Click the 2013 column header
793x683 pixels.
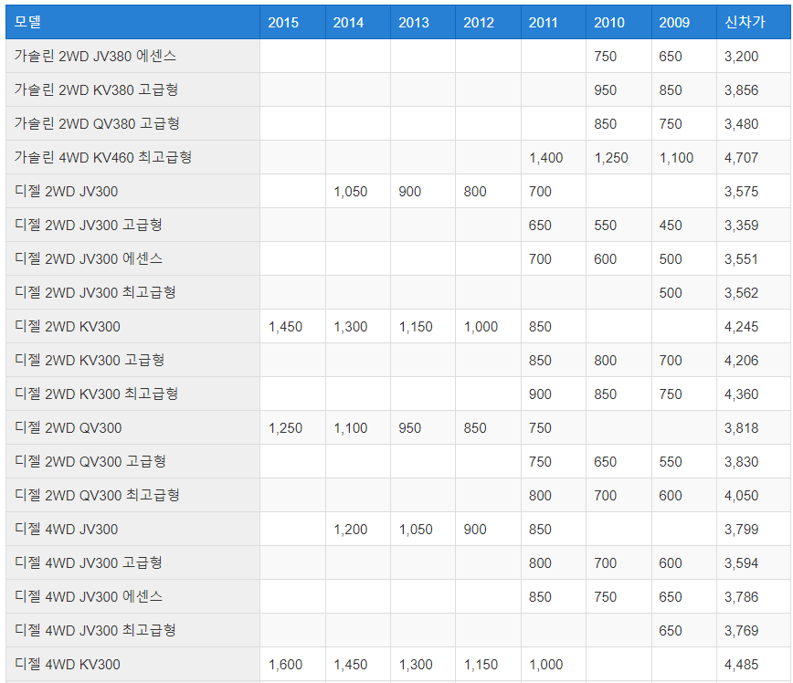click(x=423, y=22)
